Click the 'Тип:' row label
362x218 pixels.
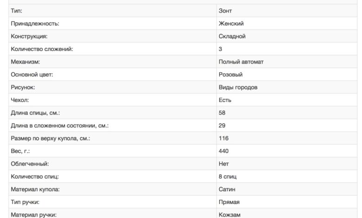pyautogui.click(x=16, y=11)
